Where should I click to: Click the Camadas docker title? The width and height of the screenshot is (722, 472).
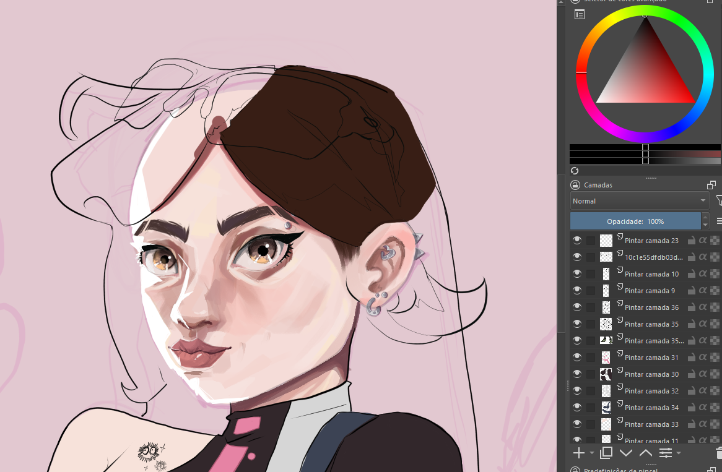click(598, 185)
